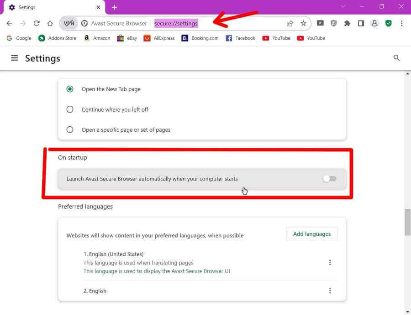Select Open a specific page or set of pages
Screen dimensions: 411x315
click(70, 129)
